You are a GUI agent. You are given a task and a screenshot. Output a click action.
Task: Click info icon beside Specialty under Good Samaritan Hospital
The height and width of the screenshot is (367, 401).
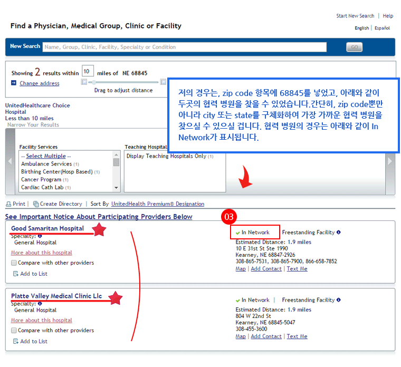pos(40,236)
